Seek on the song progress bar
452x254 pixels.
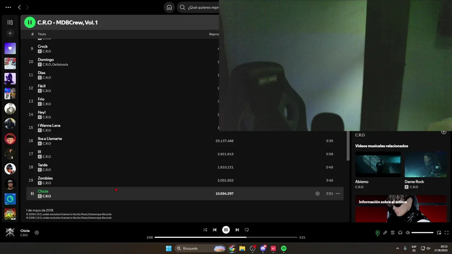226,237
